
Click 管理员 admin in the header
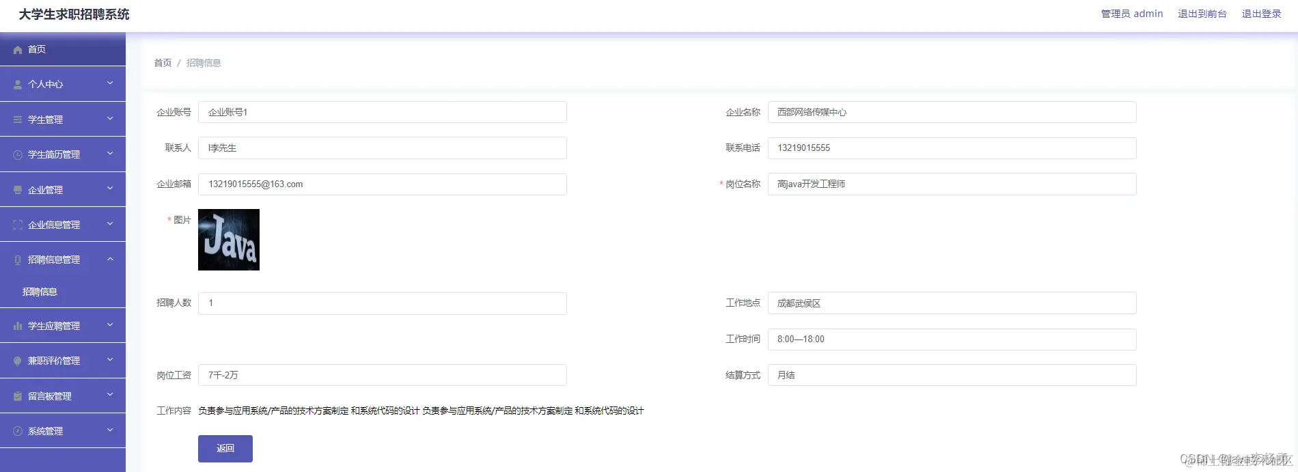click(1132, 14)
